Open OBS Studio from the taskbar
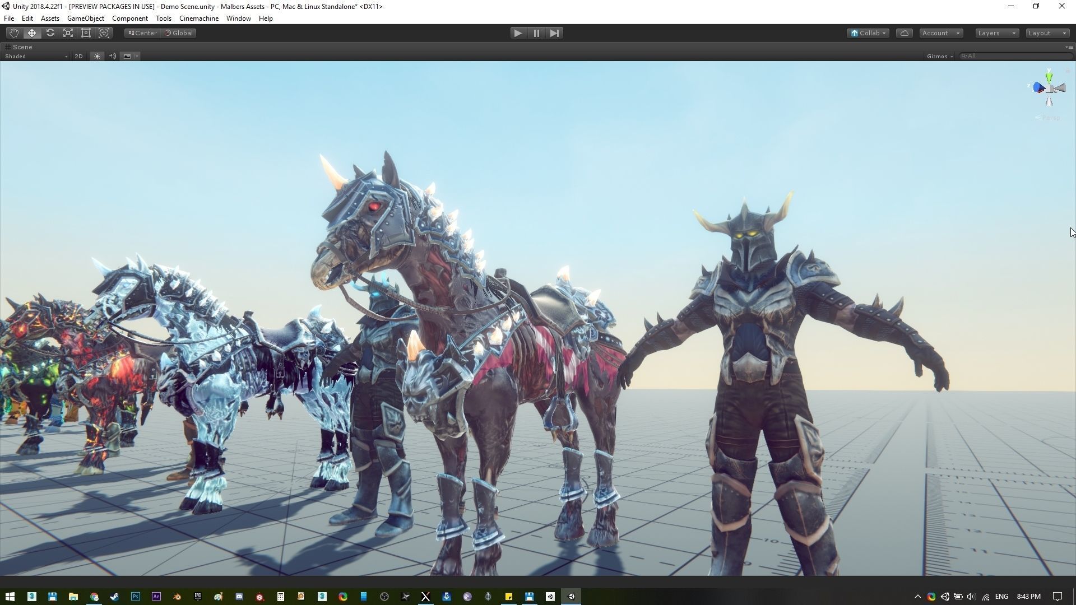This screenshot has width=1076, height=605. 384,597
